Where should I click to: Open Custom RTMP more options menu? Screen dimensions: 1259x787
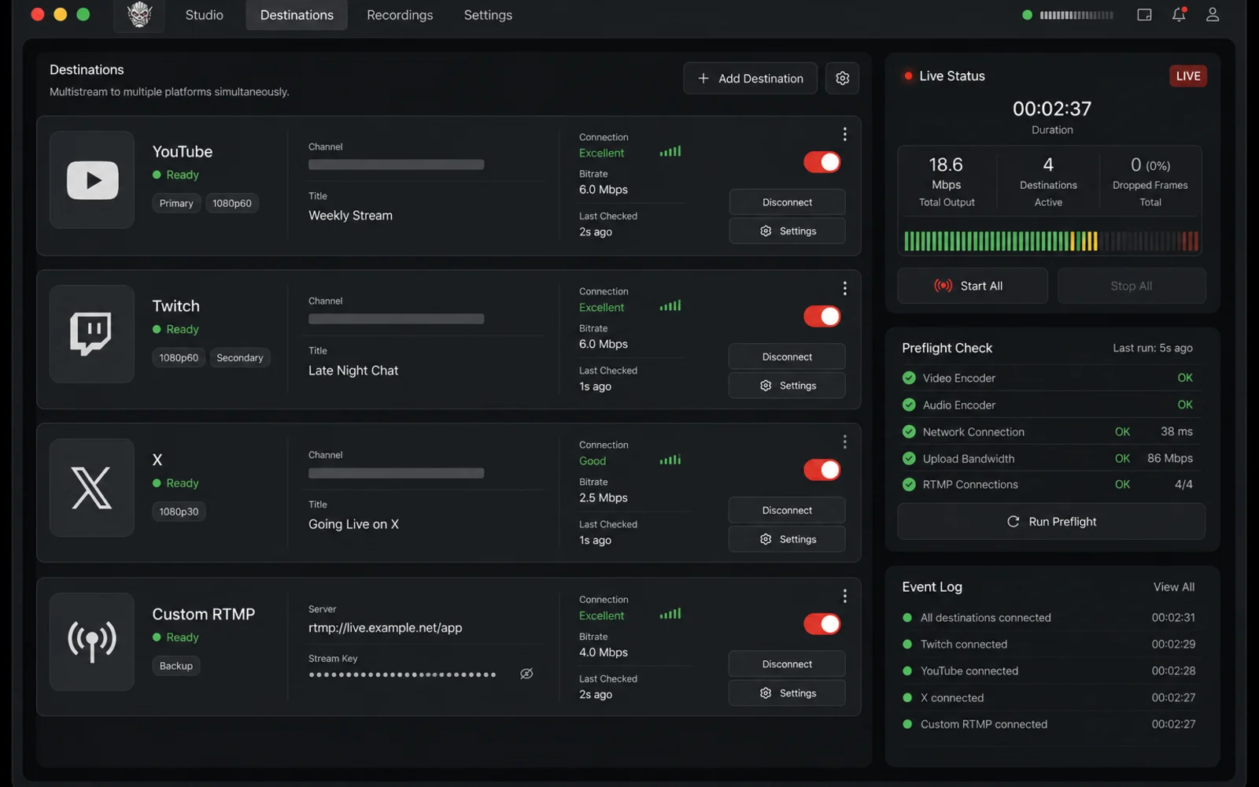pyautogui.click(x=844, y=597)
